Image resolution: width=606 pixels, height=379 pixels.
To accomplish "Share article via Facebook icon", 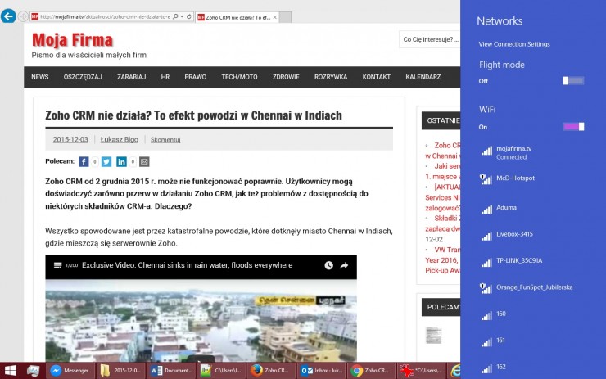I will (84, 161).
